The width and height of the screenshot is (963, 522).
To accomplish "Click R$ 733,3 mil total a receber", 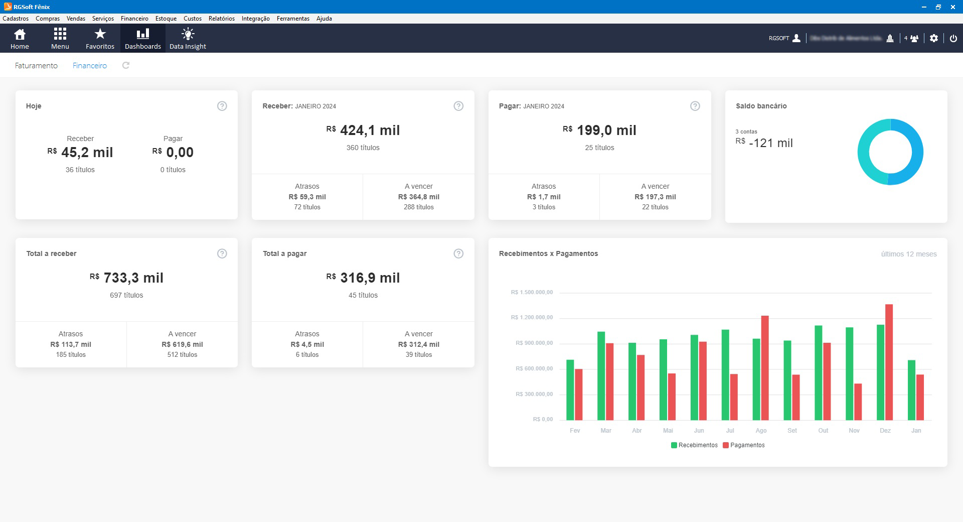I will 126,278.
